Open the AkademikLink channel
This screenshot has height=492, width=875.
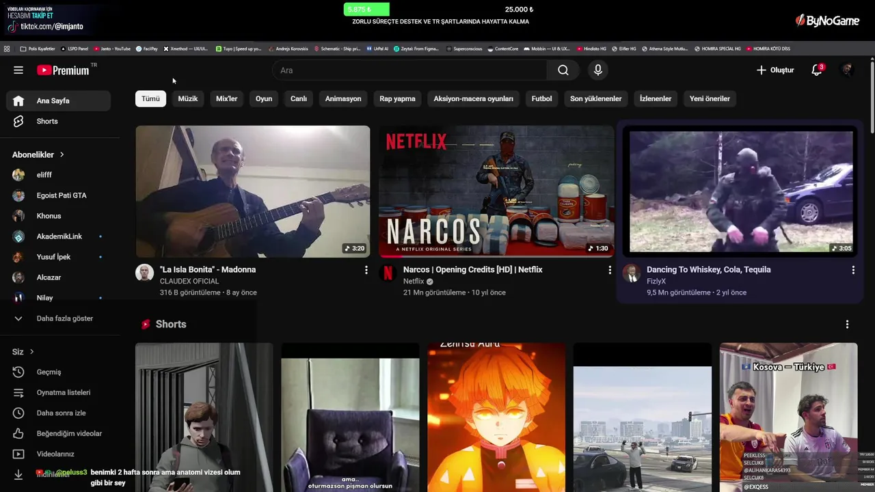pyautogui.click(x=59, y=236)
